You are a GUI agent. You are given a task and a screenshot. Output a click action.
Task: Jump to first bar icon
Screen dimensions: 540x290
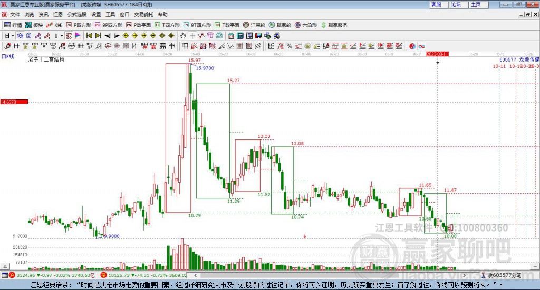point(89,36)
